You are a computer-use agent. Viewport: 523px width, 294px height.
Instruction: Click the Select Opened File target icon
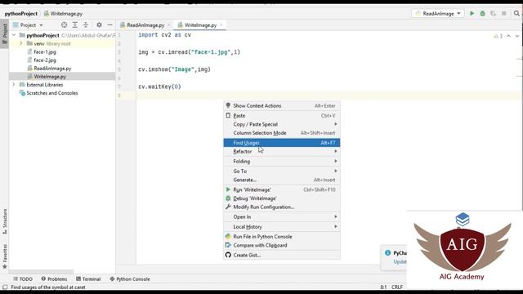click(x=64, y=25)
